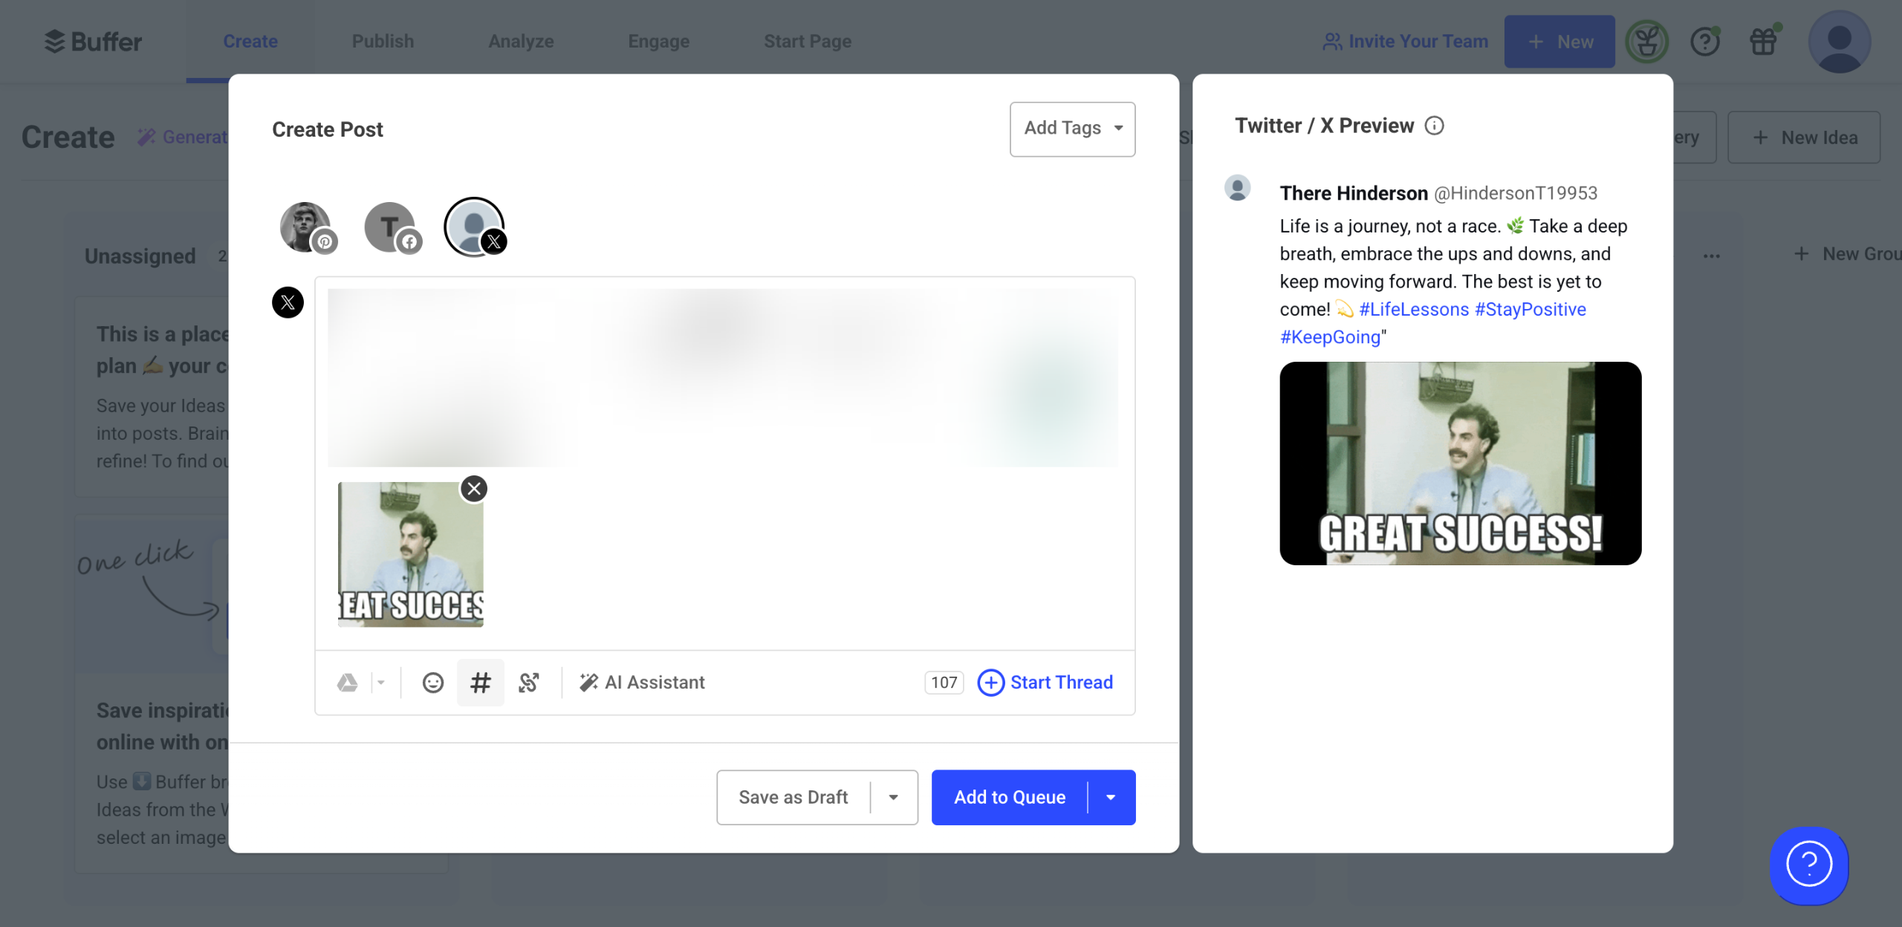Click the Start Thread link
The width and height of the screenshot is (1902, 927).
tap(1045, 683)
